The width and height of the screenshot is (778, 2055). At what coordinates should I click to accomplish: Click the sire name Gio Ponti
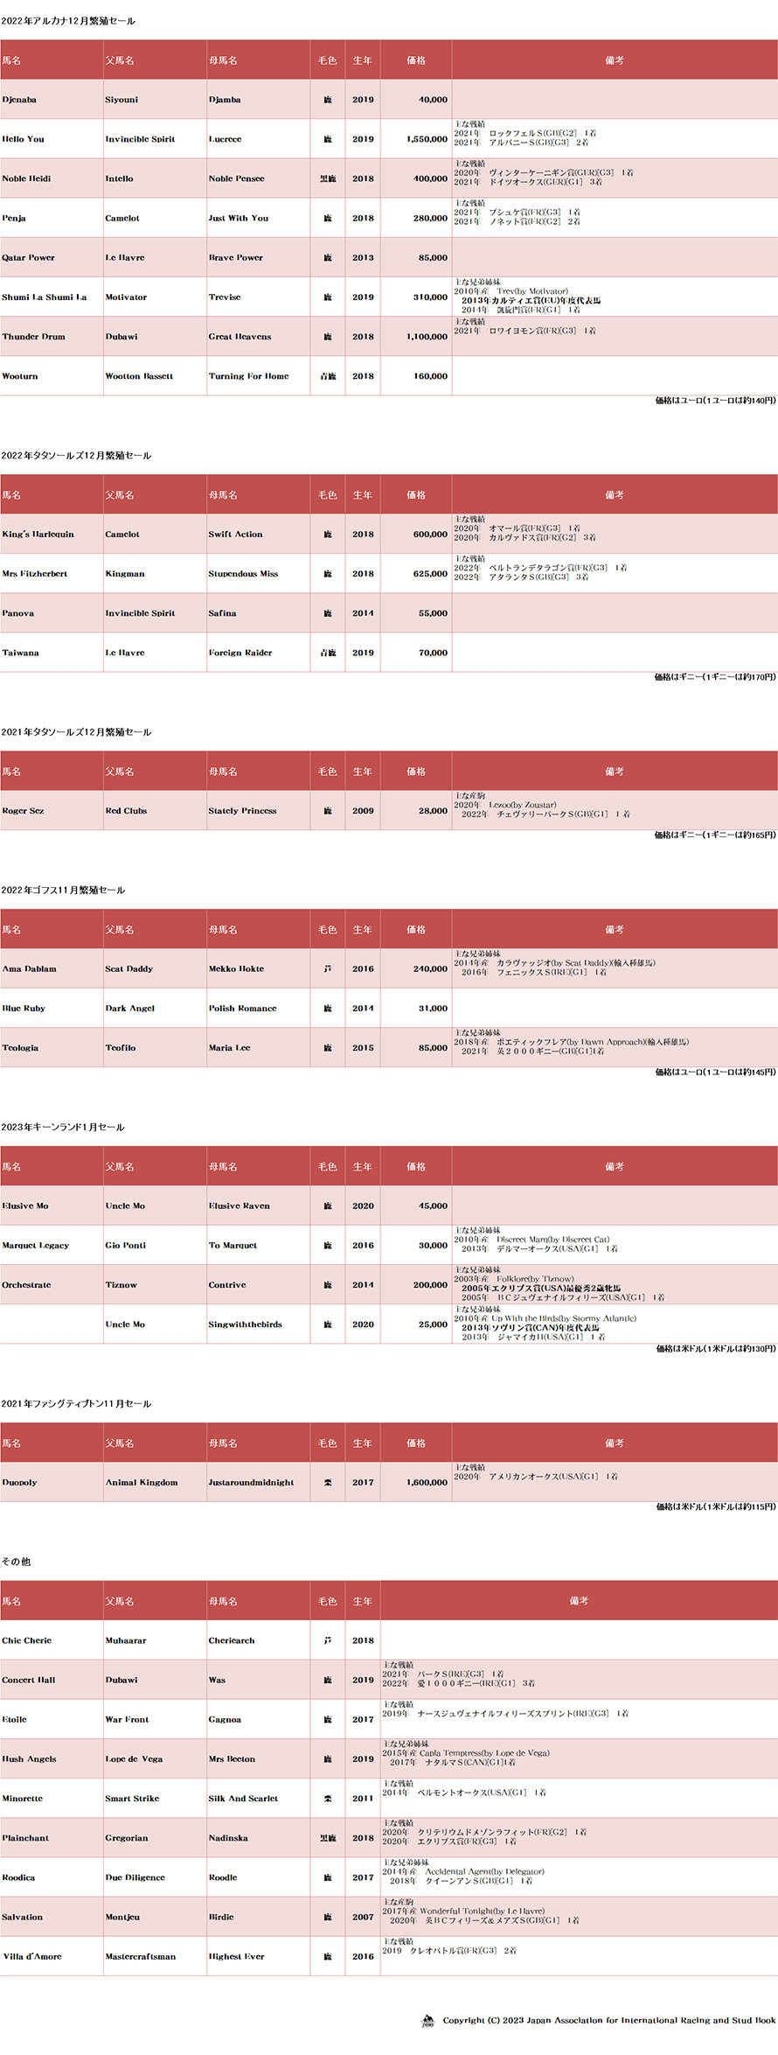point(125,1246)
